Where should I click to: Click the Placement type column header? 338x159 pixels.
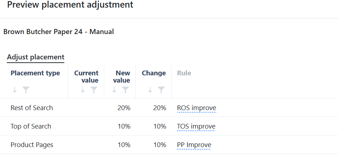pyautogui.click(x=35, y=73)
